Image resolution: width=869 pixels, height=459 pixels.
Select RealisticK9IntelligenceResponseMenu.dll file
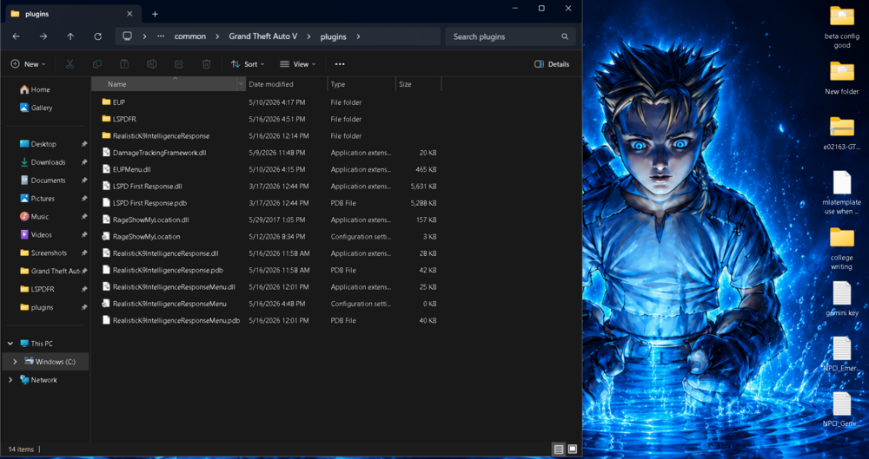coord(169,287)
